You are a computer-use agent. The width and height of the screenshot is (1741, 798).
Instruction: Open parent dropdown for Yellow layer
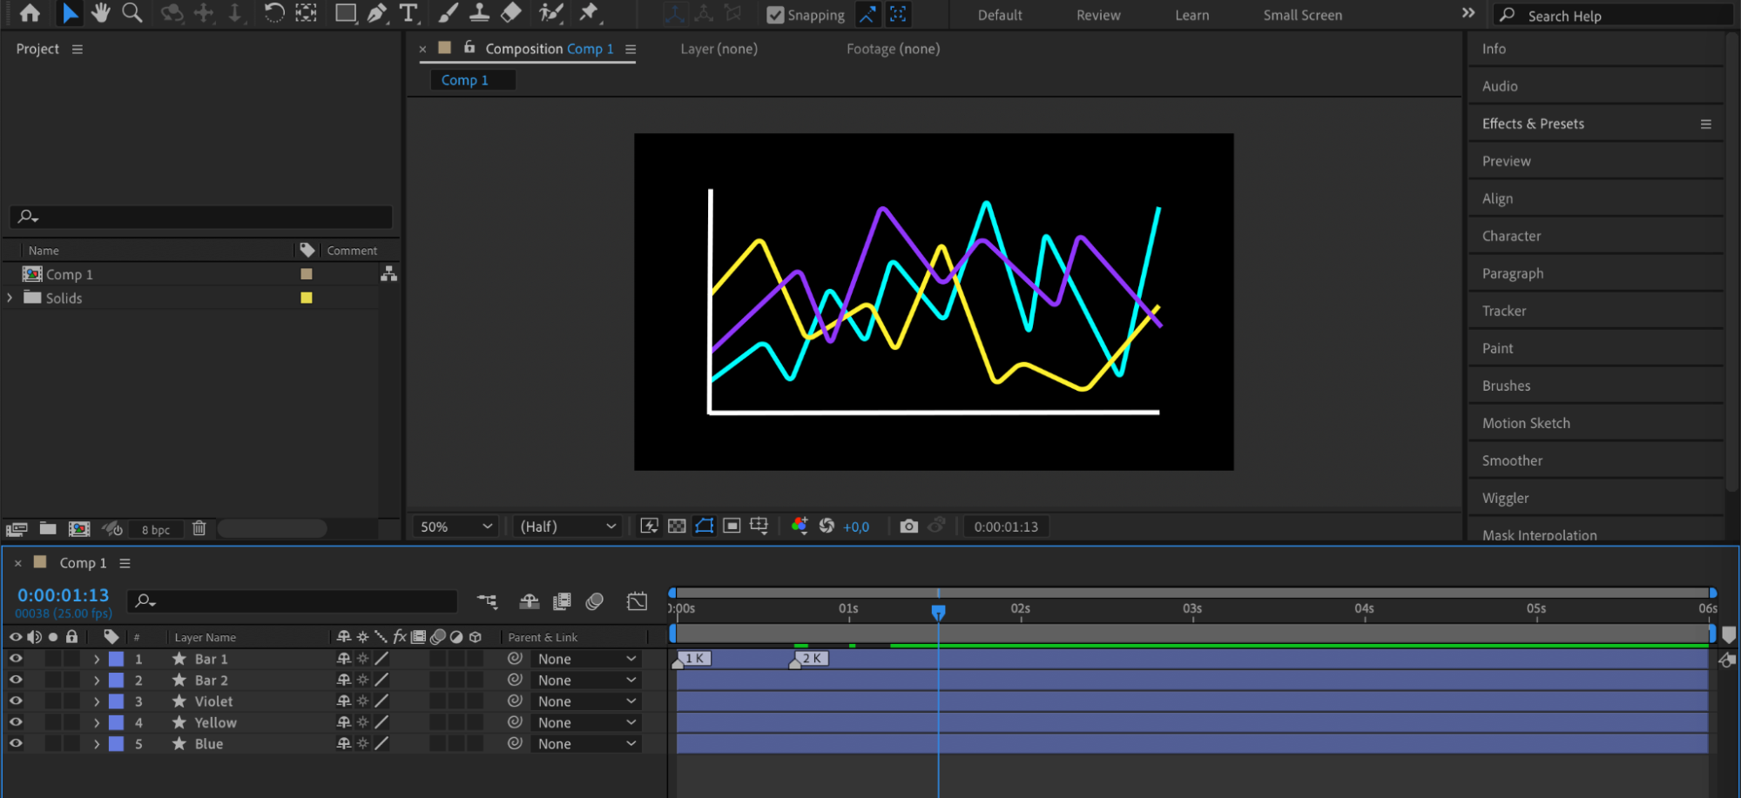point(586,722)
